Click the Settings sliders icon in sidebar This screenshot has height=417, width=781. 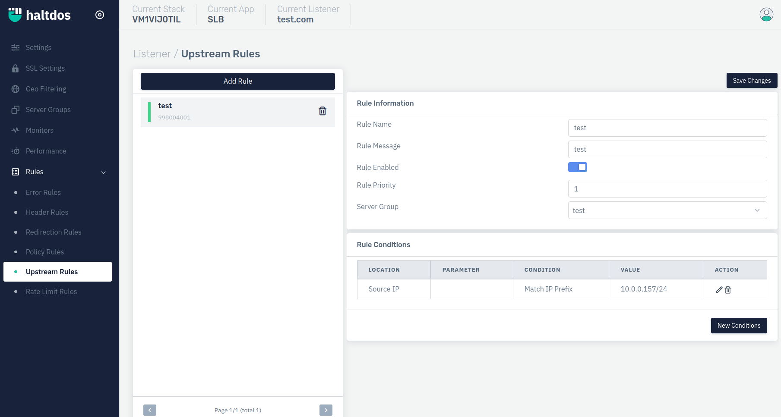(16, 47)
